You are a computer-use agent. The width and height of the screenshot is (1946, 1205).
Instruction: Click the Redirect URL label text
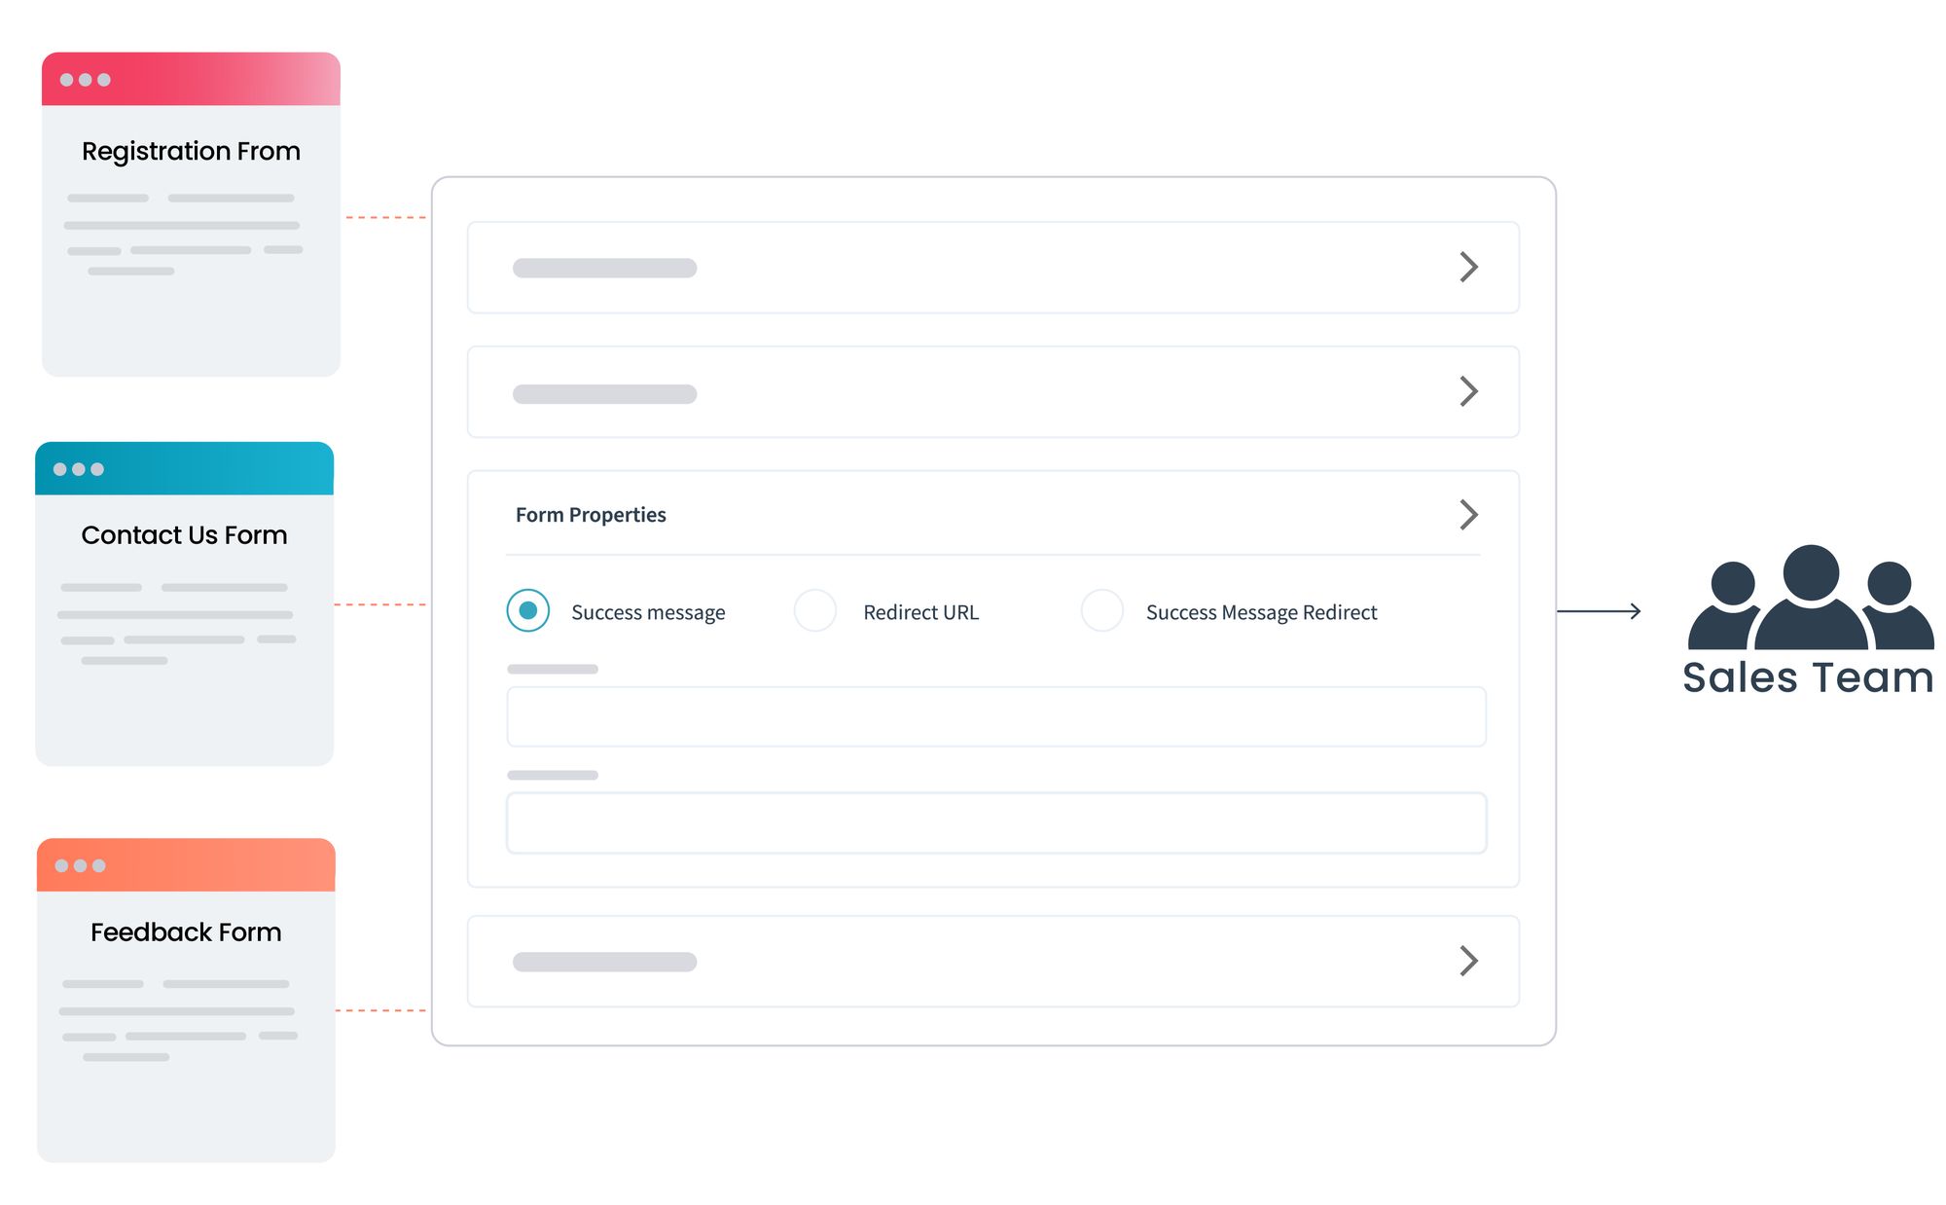tap(920, 612)
